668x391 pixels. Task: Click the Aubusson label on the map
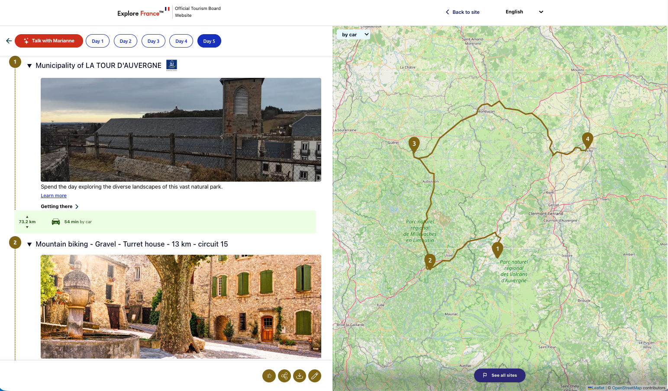(x=431, y=182)
